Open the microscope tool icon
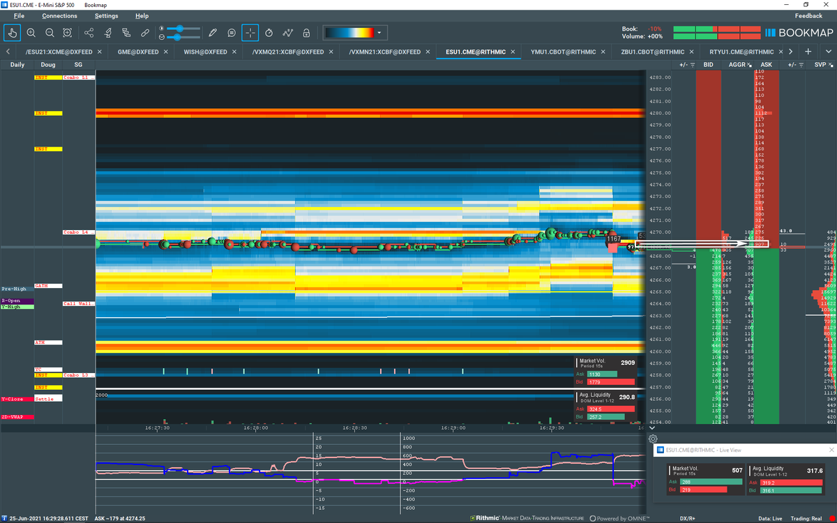The image size is (837, 523). [107, 33]
